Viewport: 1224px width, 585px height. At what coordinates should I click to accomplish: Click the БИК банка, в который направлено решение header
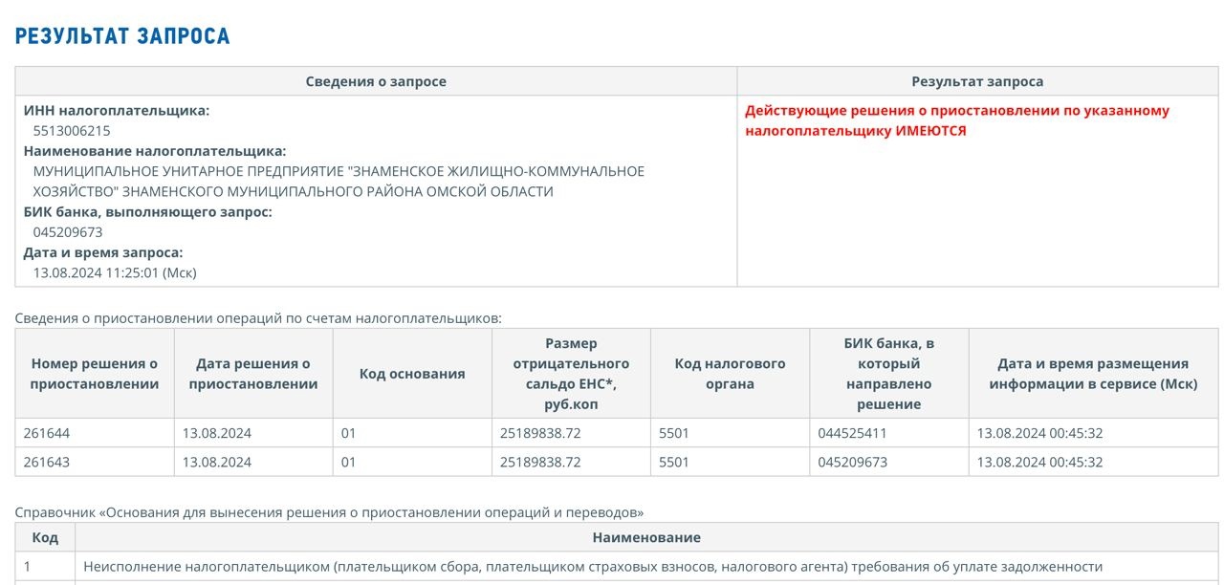(888, 374)
